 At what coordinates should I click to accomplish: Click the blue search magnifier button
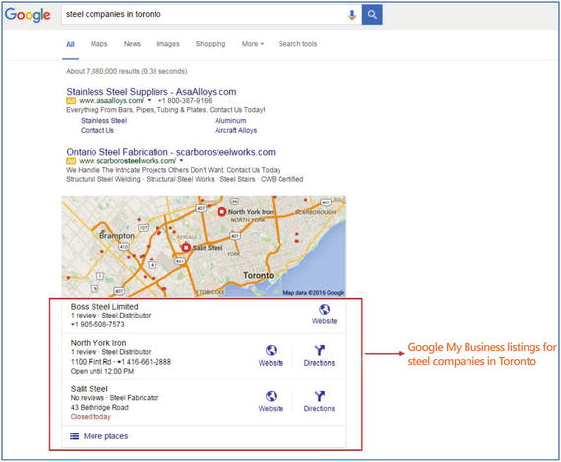[x=372, y=15]
